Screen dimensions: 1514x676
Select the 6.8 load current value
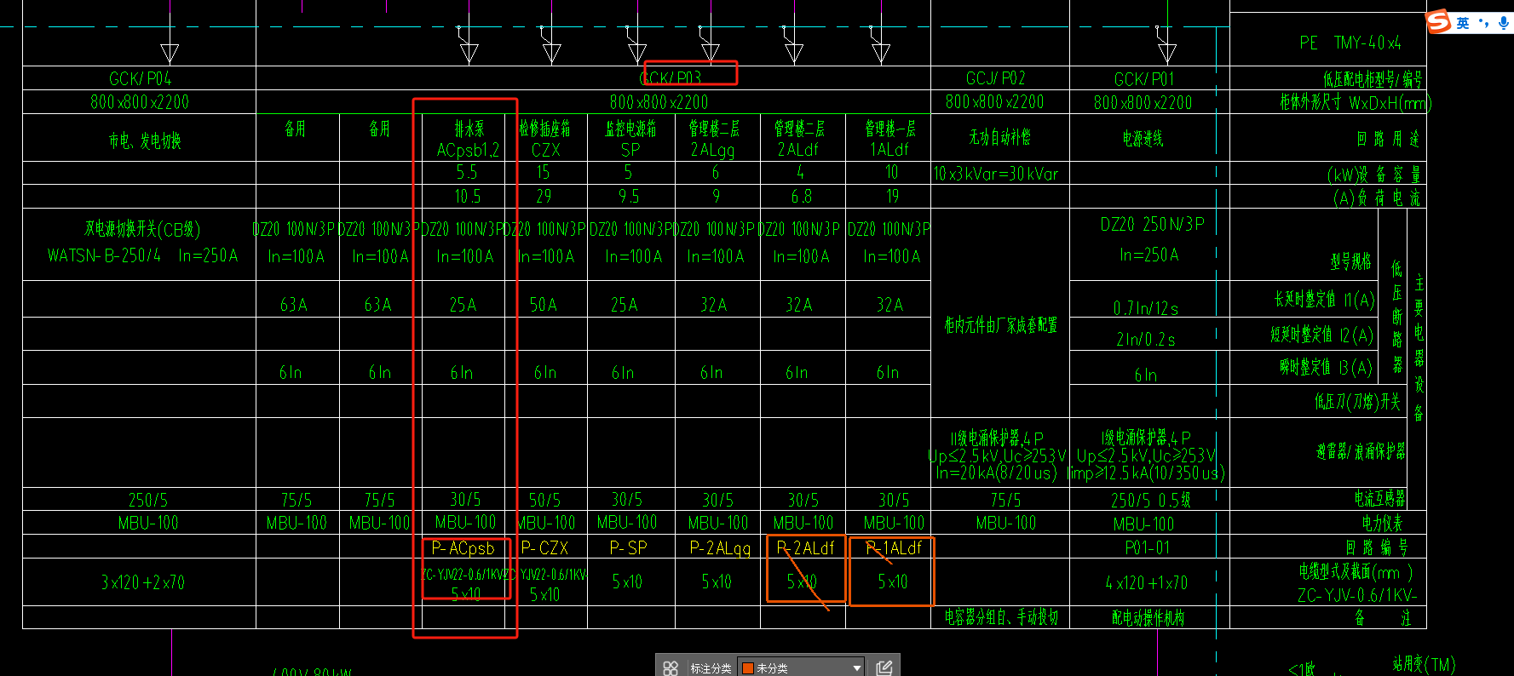pyautogui.click(x=801, y=197)
